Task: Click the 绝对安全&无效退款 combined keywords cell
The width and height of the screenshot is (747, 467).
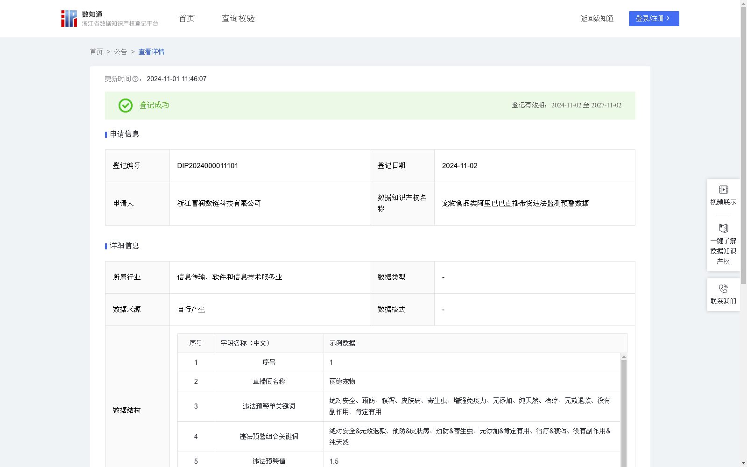Action: (x=472, y=437)
